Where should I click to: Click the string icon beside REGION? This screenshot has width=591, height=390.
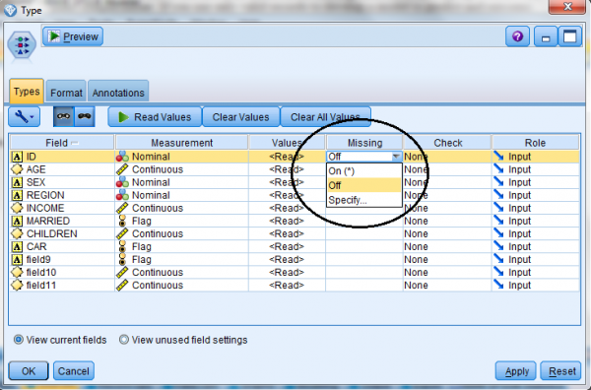click(17, 195)
